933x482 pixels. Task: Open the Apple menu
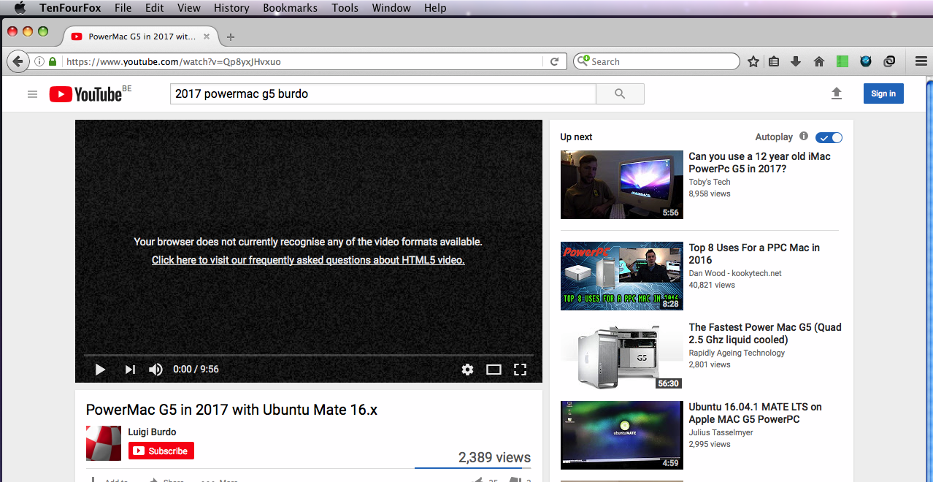tap(20, 8)
